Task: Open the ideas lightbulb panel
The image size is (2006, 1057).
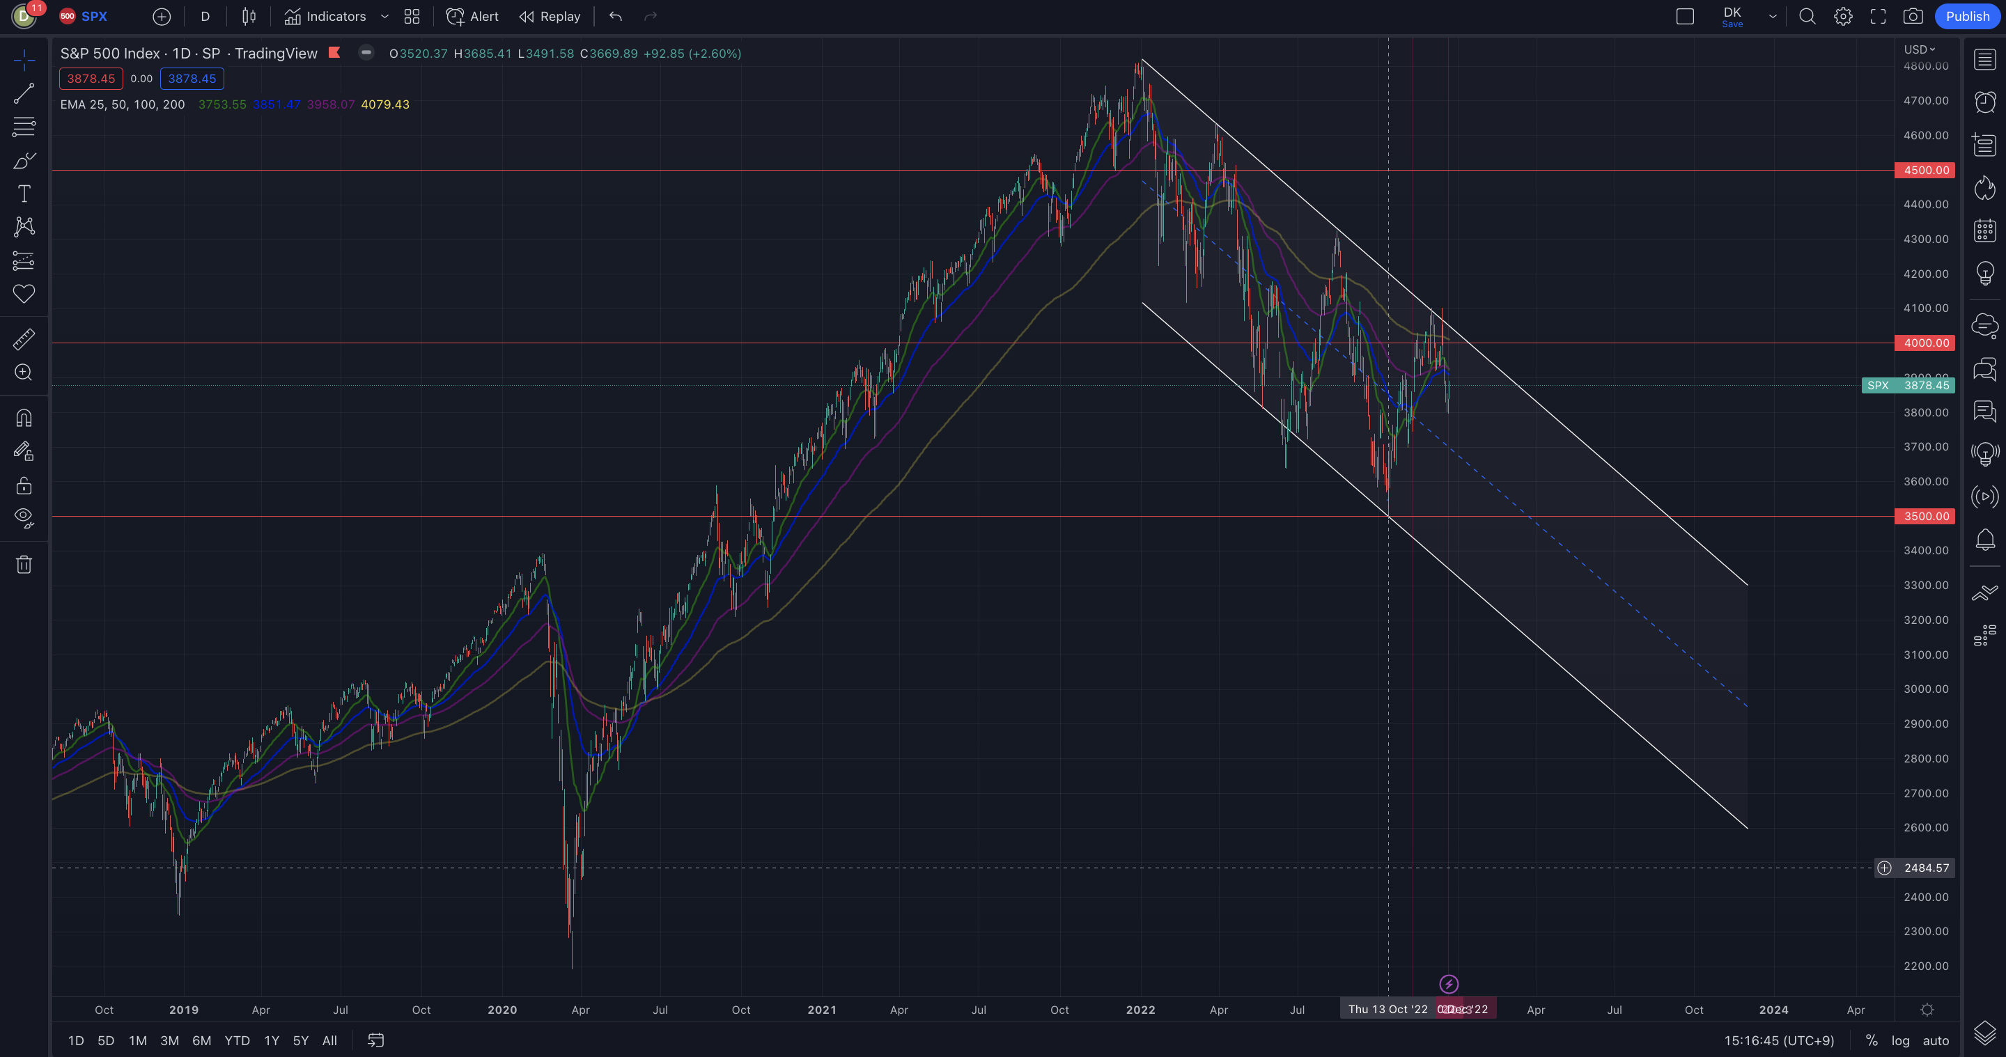Action: [1985, 273]
